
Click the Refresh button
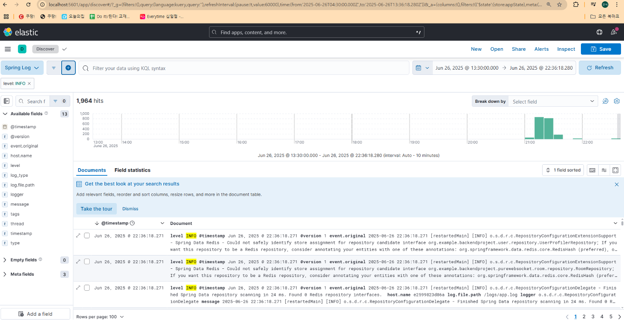coord(600,68)
